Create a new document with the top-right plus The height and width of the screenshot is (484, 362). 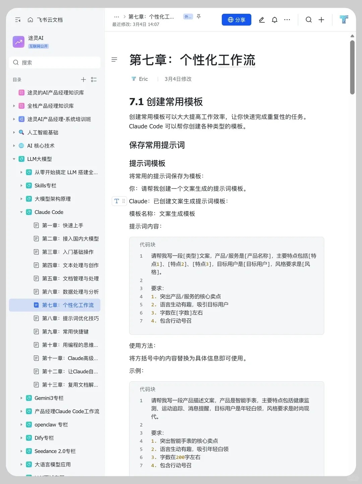click(321, 20)
